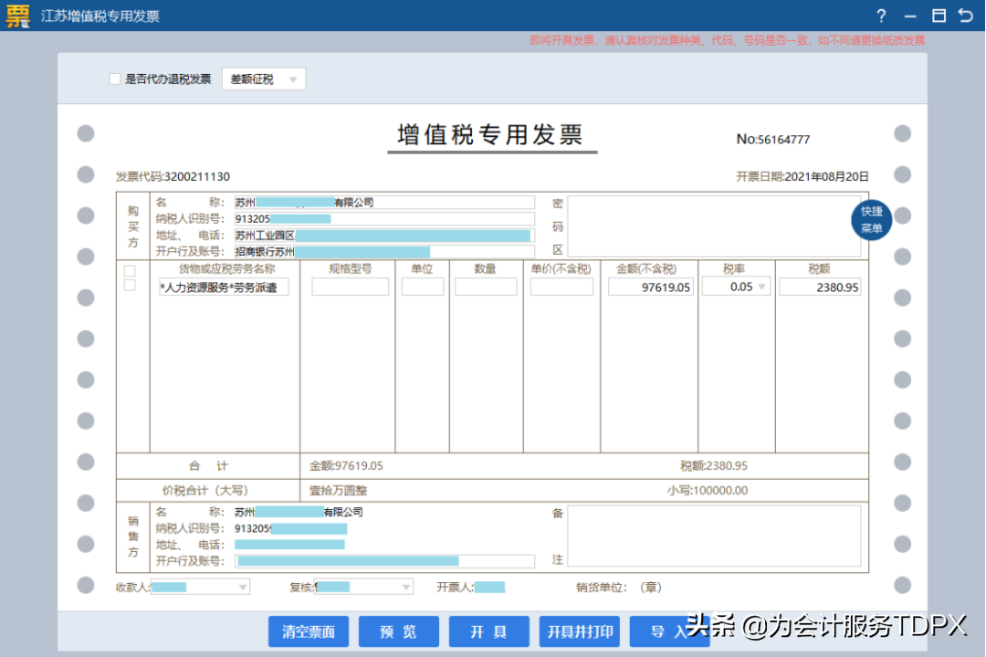Screen dimensions: 986x657
Task: Click the minimize window icon
Action: [x=909, y=16]
